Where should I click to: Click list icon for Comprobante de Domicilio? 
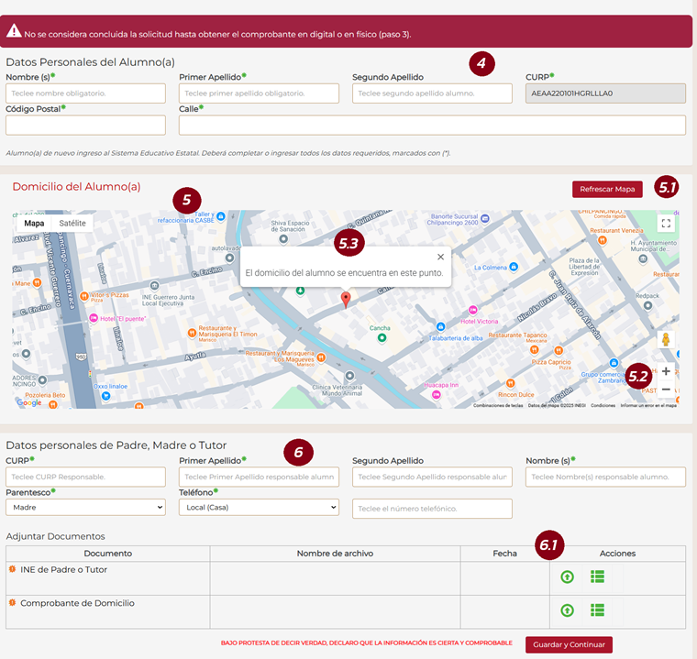pyautogui.click(x=597, y=610)
